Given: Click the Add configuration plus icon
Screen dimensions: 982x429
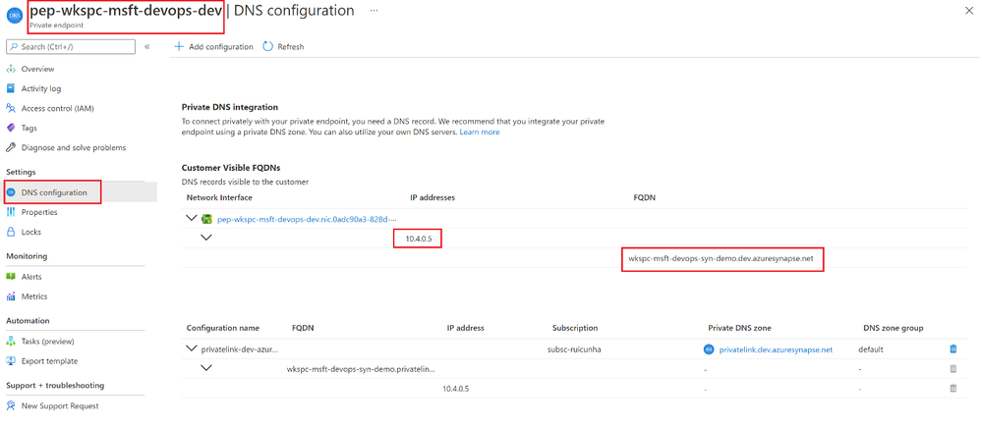Looking at the screenshot, I should click(179, 47).
